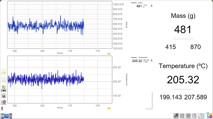
Task: Click the Time (s) label under the Mass chart
Action: pos(60,53)
